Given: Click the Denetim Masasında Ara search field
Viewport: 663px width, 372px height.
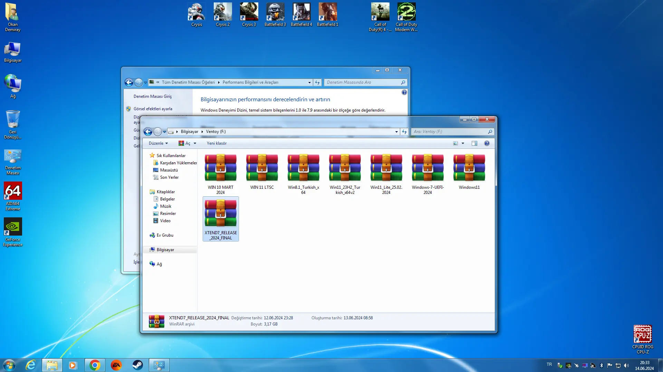Looking at the screenshot, I should 366,82.
